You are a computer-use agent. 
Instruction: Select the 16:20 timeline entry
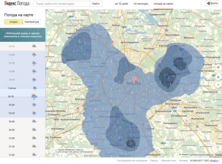(23, 105)
